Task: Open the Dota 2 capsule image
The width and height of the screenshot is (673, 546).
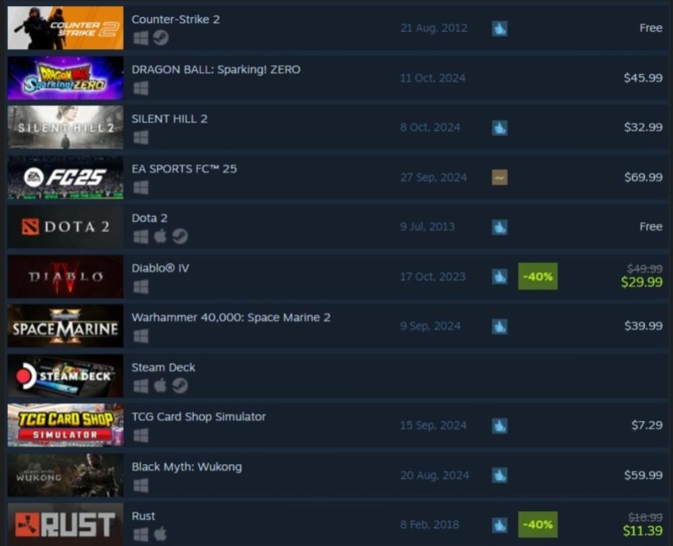Action: (65, 227)
